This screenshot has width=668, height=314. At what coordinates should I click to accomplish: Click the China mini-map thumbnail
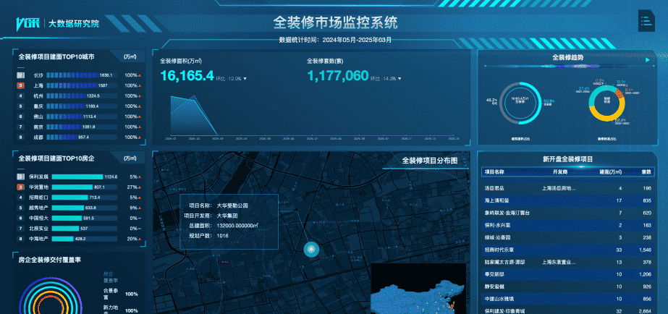pos(418,289)
